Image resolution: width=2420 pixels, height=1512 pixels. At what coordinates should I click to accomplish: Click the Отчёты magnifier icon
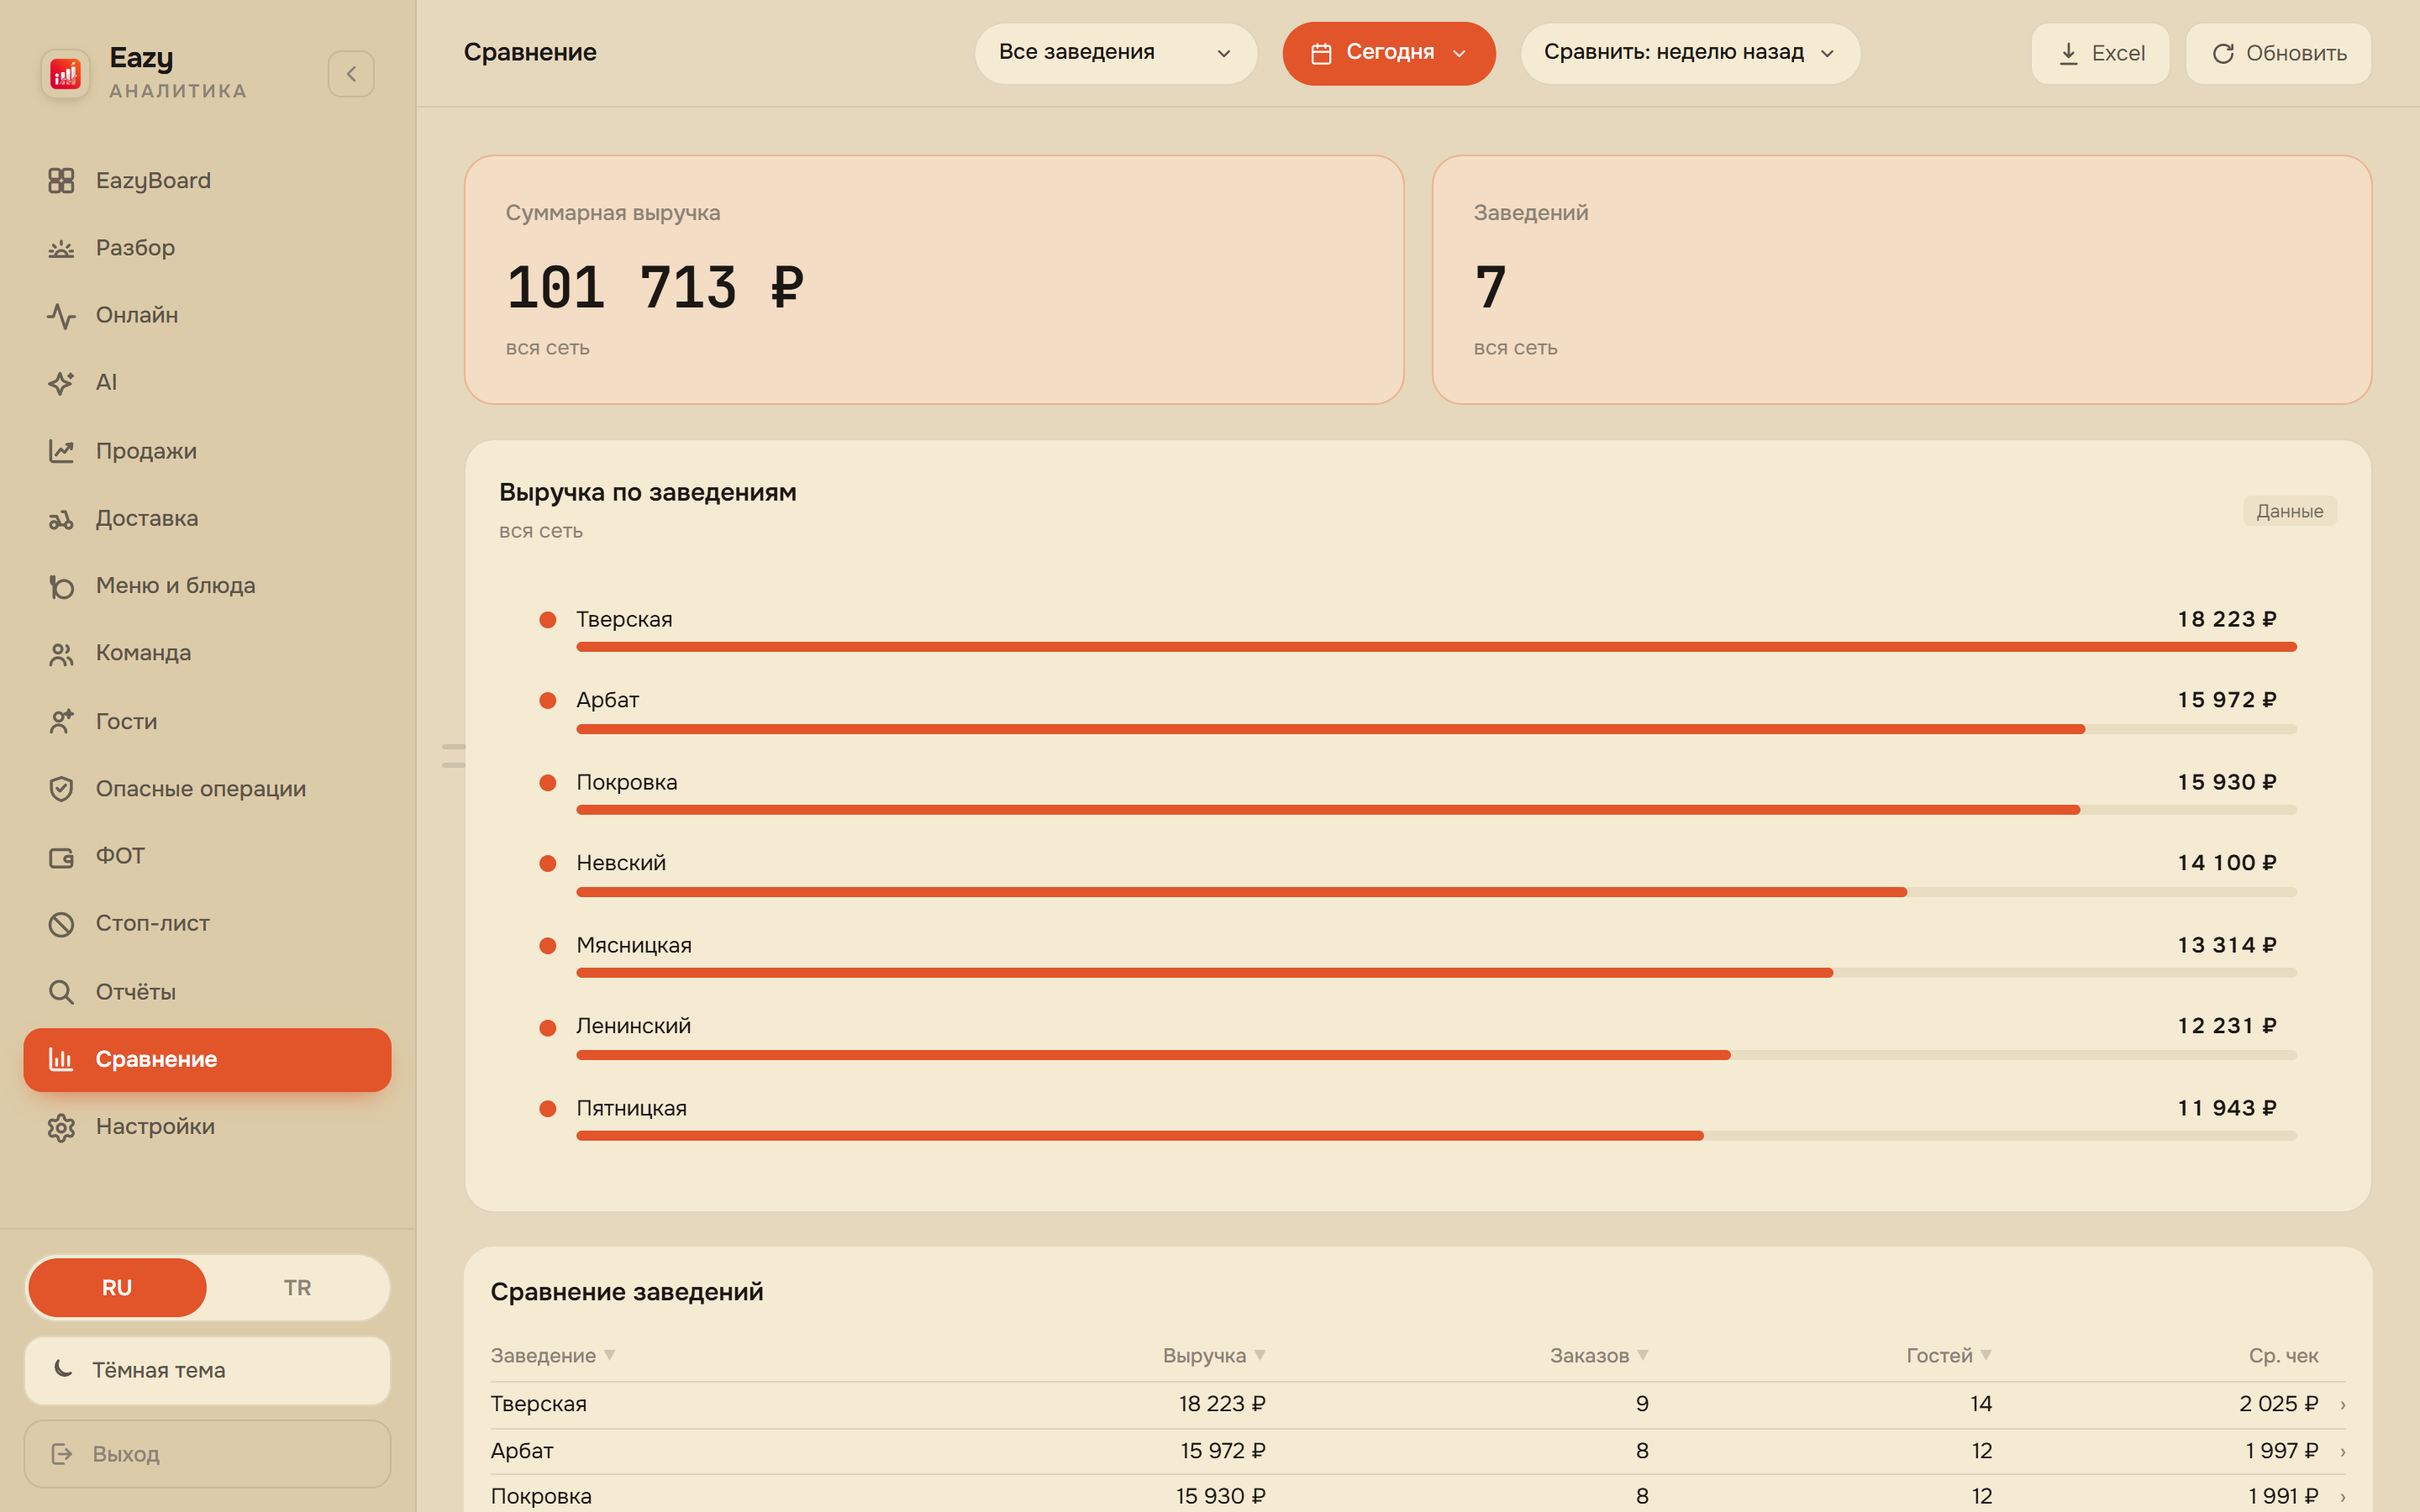(61, 991)
